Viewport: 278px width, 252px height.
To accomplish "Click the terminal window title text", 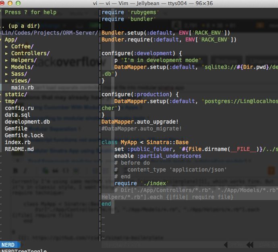I will click(153, 3).
